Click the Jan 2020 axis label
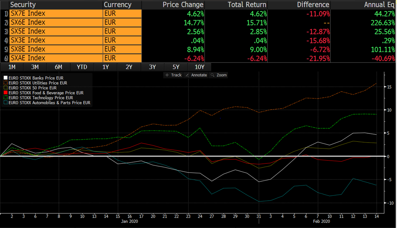Screen dimensions: 397x228 pyautogui.click(x=129, y=221)
